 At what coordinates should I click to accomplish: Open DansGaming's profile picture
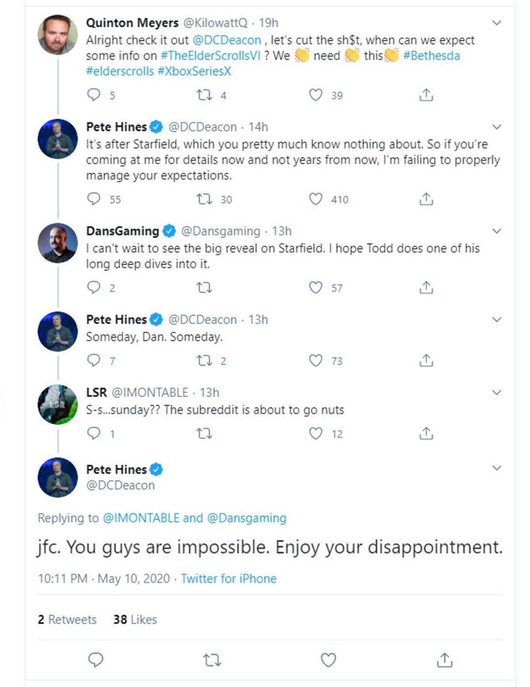(x=57, y=243)
